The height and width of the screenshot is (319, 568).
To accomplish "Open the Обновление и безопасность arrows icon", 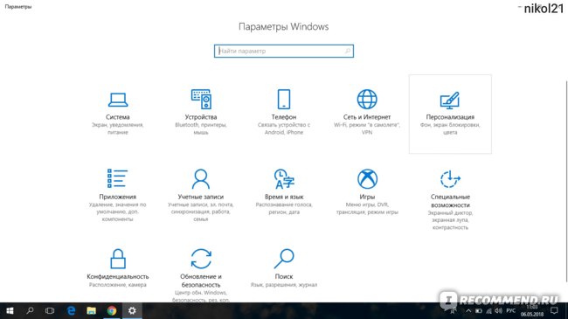I will pyautogui.click(x=201, y=259).
